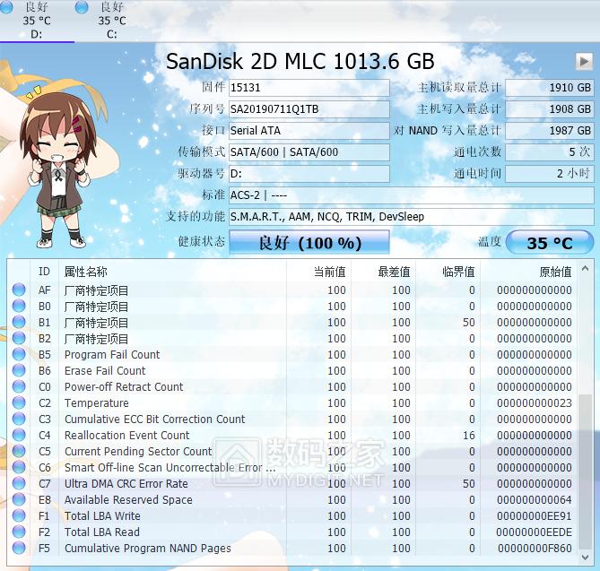Click status icon for Current Pending Sector Count

click(x=19, y=451)
